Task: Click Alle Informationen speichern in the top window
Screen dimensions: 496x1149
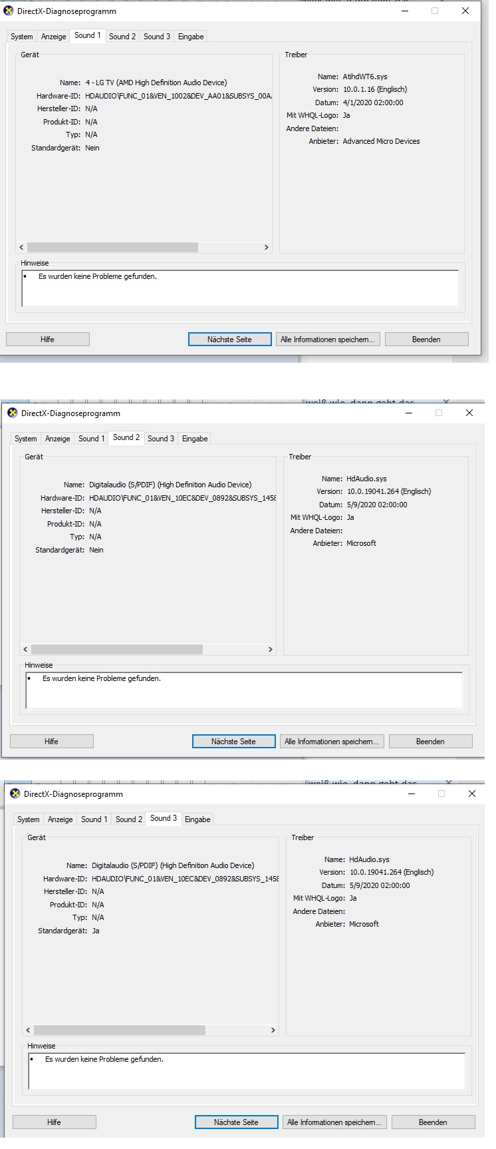Action: pos(328,340)
